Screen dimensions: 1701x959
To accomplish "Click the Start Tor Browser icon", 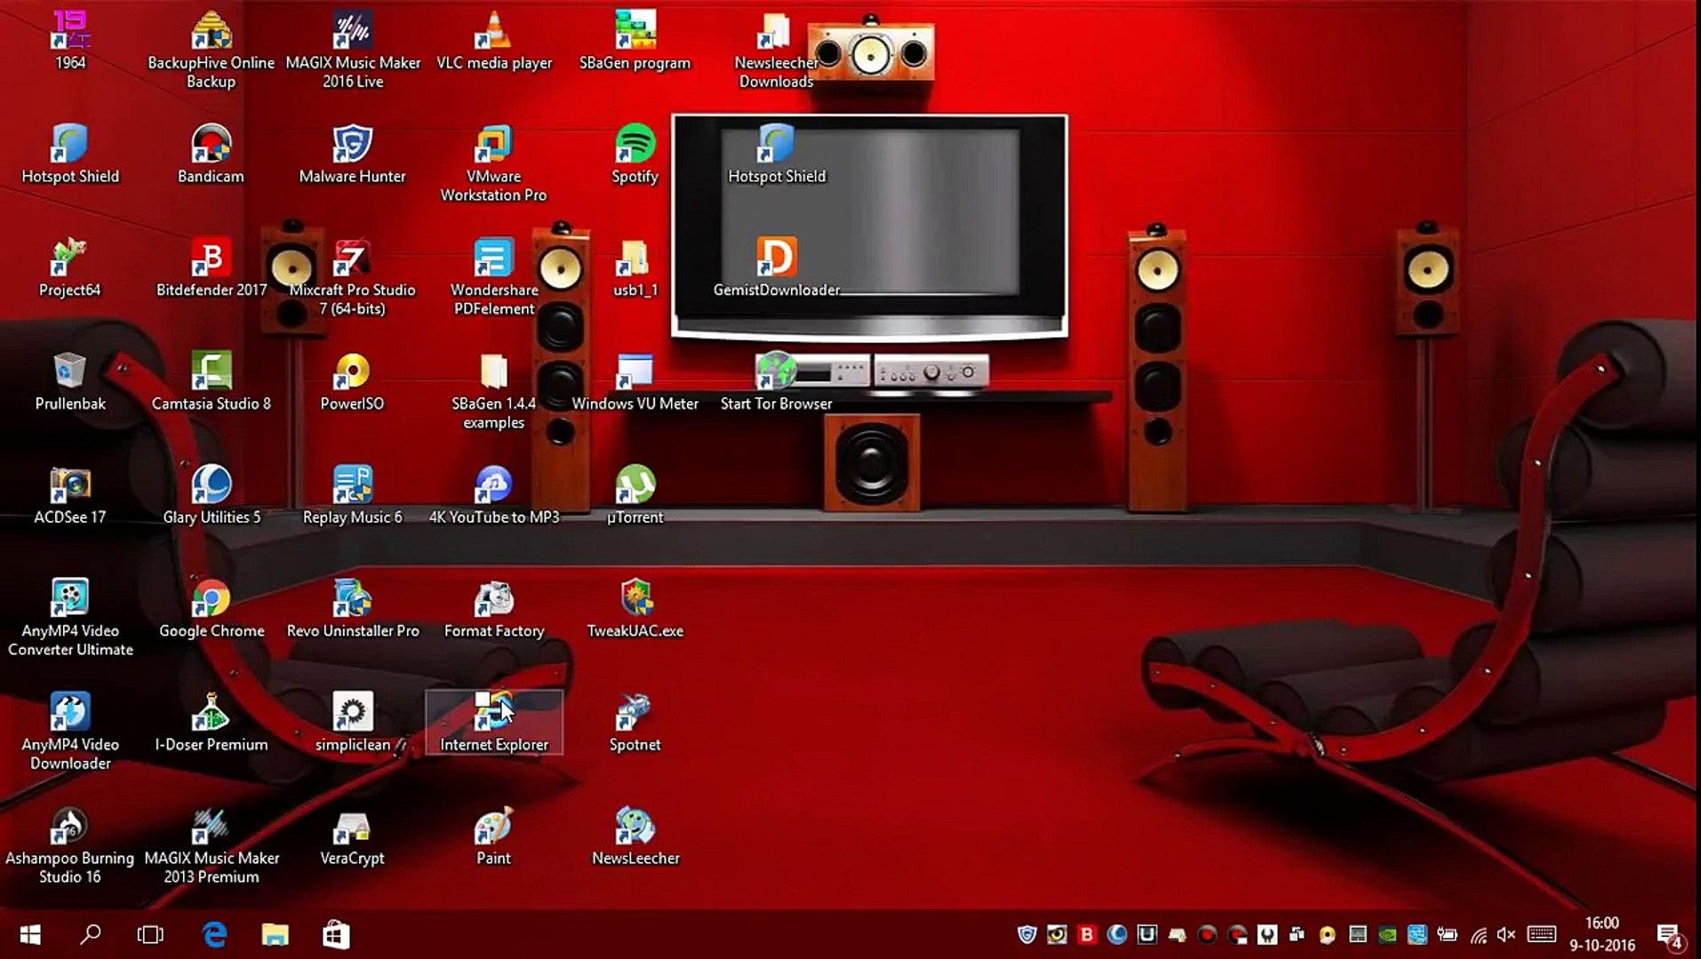I will click(x=776, y=373).
